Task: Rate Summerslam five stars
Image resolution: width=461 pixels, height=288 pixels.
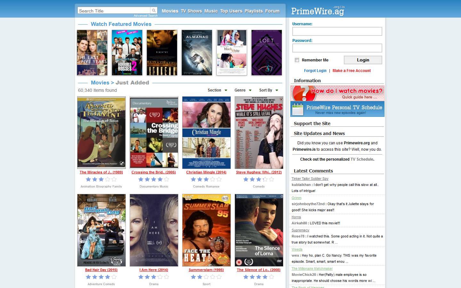Action: point(219,277)
